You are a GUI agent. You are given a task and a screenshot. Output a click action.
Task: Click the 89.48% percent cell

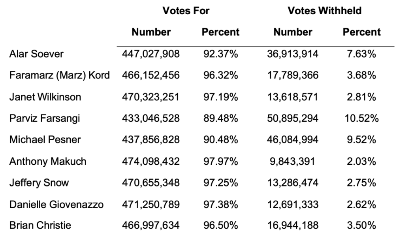(221, 118)
